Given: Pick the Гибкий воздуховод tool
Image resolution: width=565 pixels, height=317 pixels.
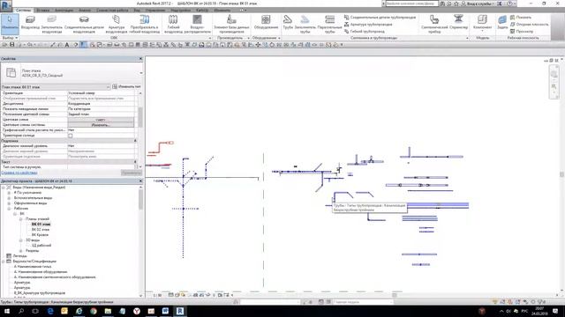Looking at the screenshot, I should tap(173, 24).
